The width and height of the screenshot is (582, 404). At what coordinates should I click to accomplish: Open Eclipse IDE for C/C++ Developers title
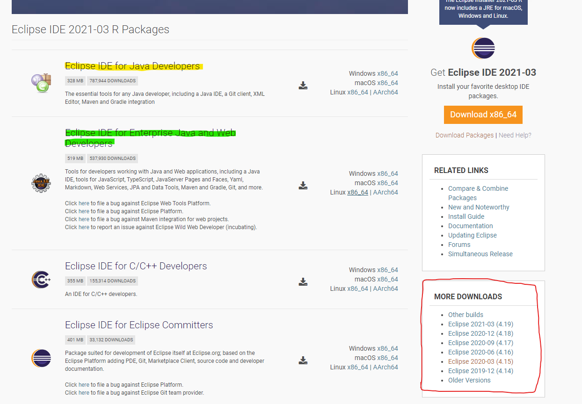click(136, 266)
